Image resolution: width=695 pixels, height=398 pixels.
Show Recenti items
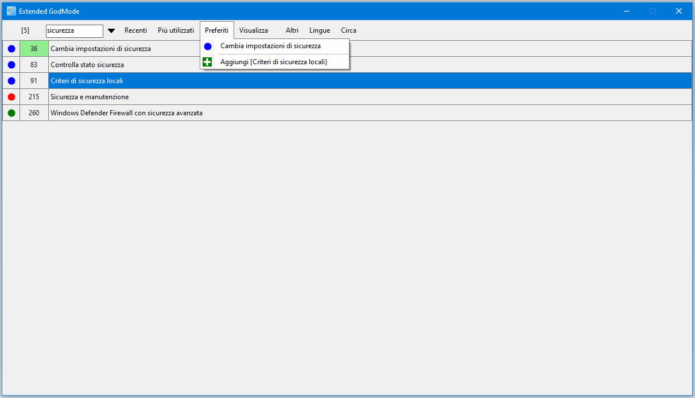point(135,30)
